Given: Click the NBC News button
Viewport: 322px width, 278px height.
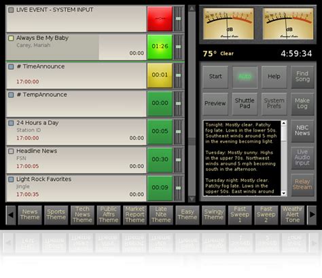Looking at the screenshot, I should (302, 131).
